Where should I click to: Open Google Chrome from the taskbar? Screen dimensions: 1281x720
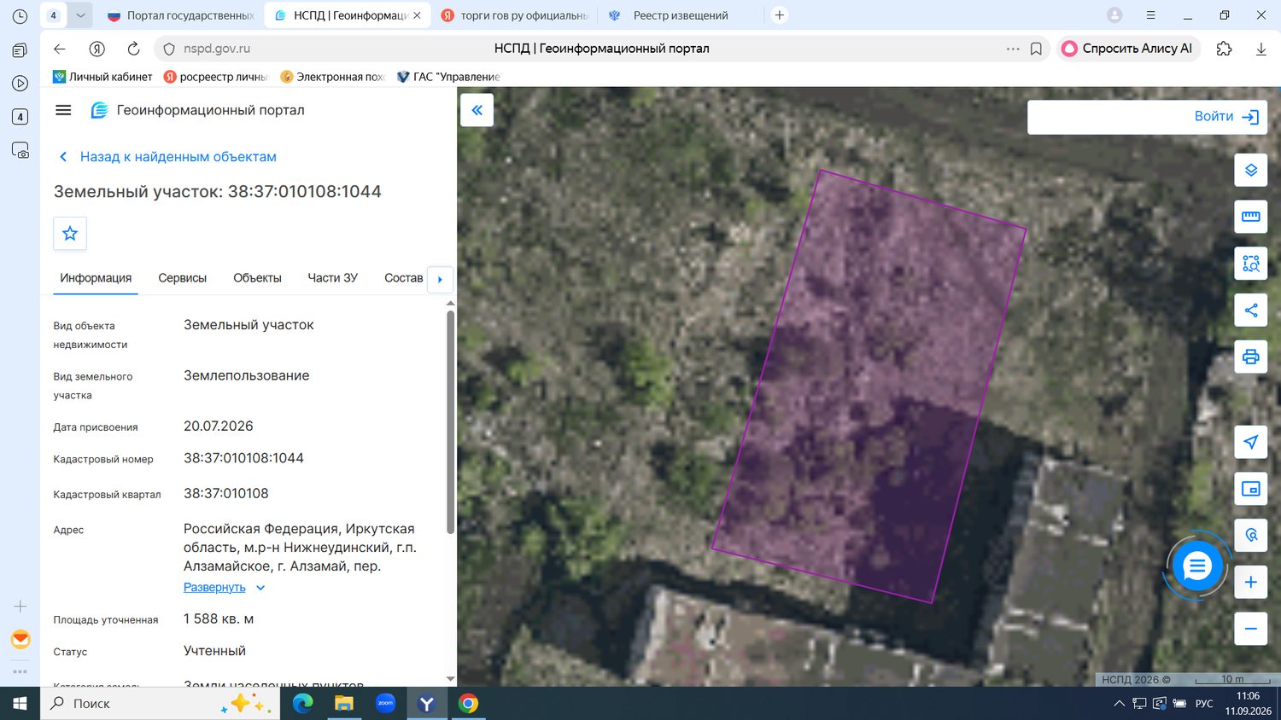click(x=468, y=704)
